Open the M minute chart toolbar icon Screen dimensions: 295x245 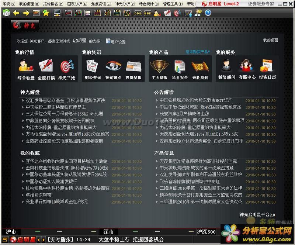coord(68,13)
